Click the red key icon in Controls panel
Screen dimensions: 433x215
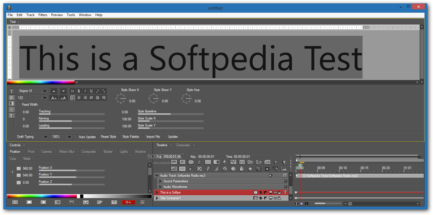[128, 202]
